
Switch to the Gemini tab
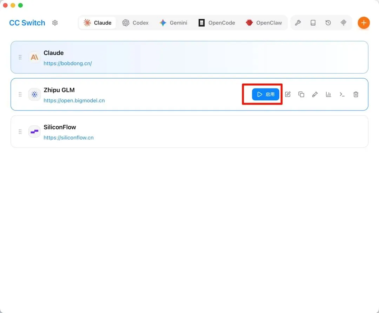(173, 23)
